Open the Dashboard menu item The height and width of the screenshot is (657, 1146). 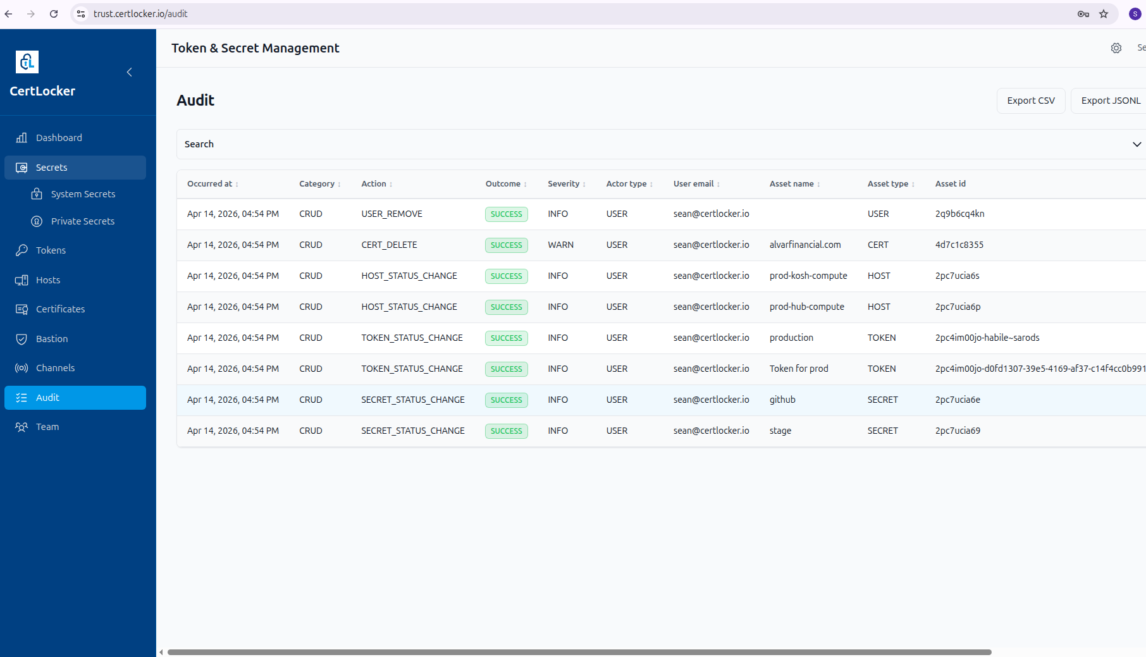tap(75, 138)
